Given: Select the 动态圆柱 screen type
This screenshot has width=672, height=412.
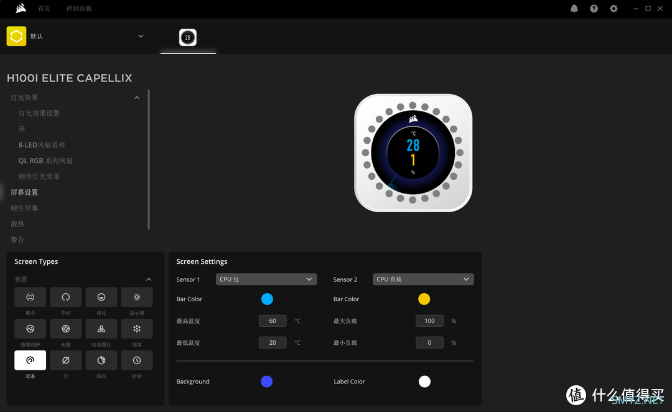Looking at the screenshot, I should point(101,329).
